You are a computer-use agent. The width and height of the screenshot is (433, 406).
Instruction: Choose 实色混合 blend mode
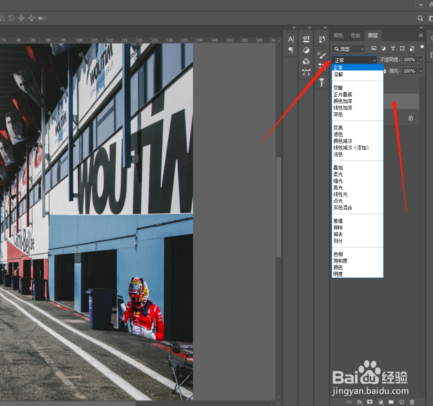click(357, 208)
